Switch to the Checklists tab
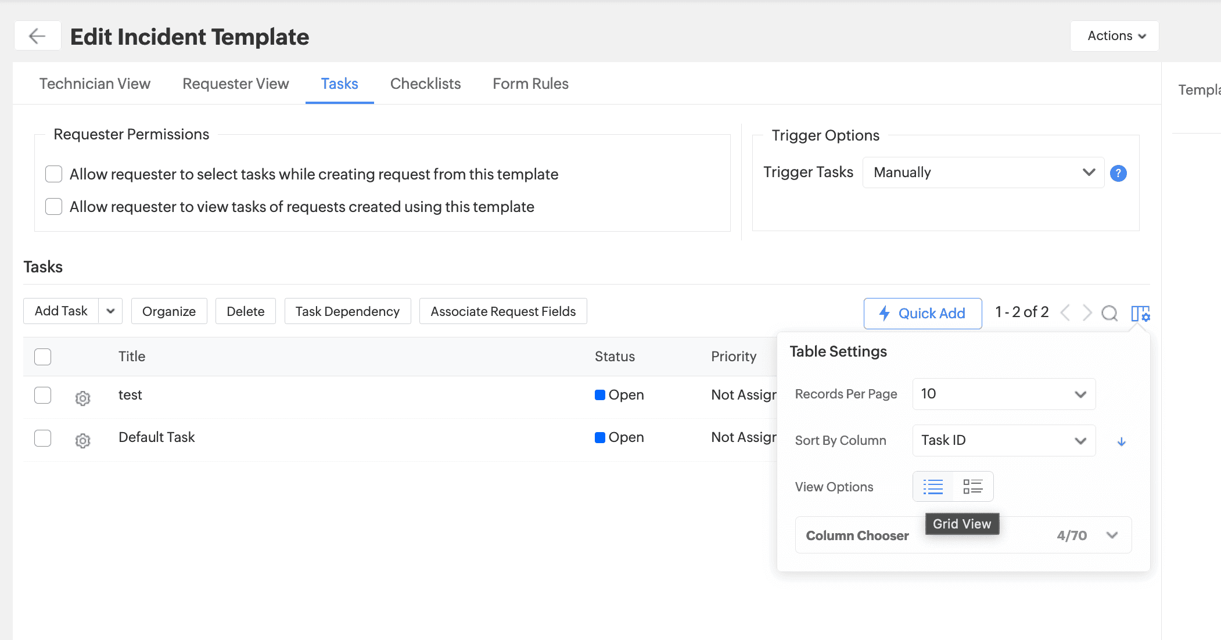This screenshot has height=640, width=1221. [425, 84]
